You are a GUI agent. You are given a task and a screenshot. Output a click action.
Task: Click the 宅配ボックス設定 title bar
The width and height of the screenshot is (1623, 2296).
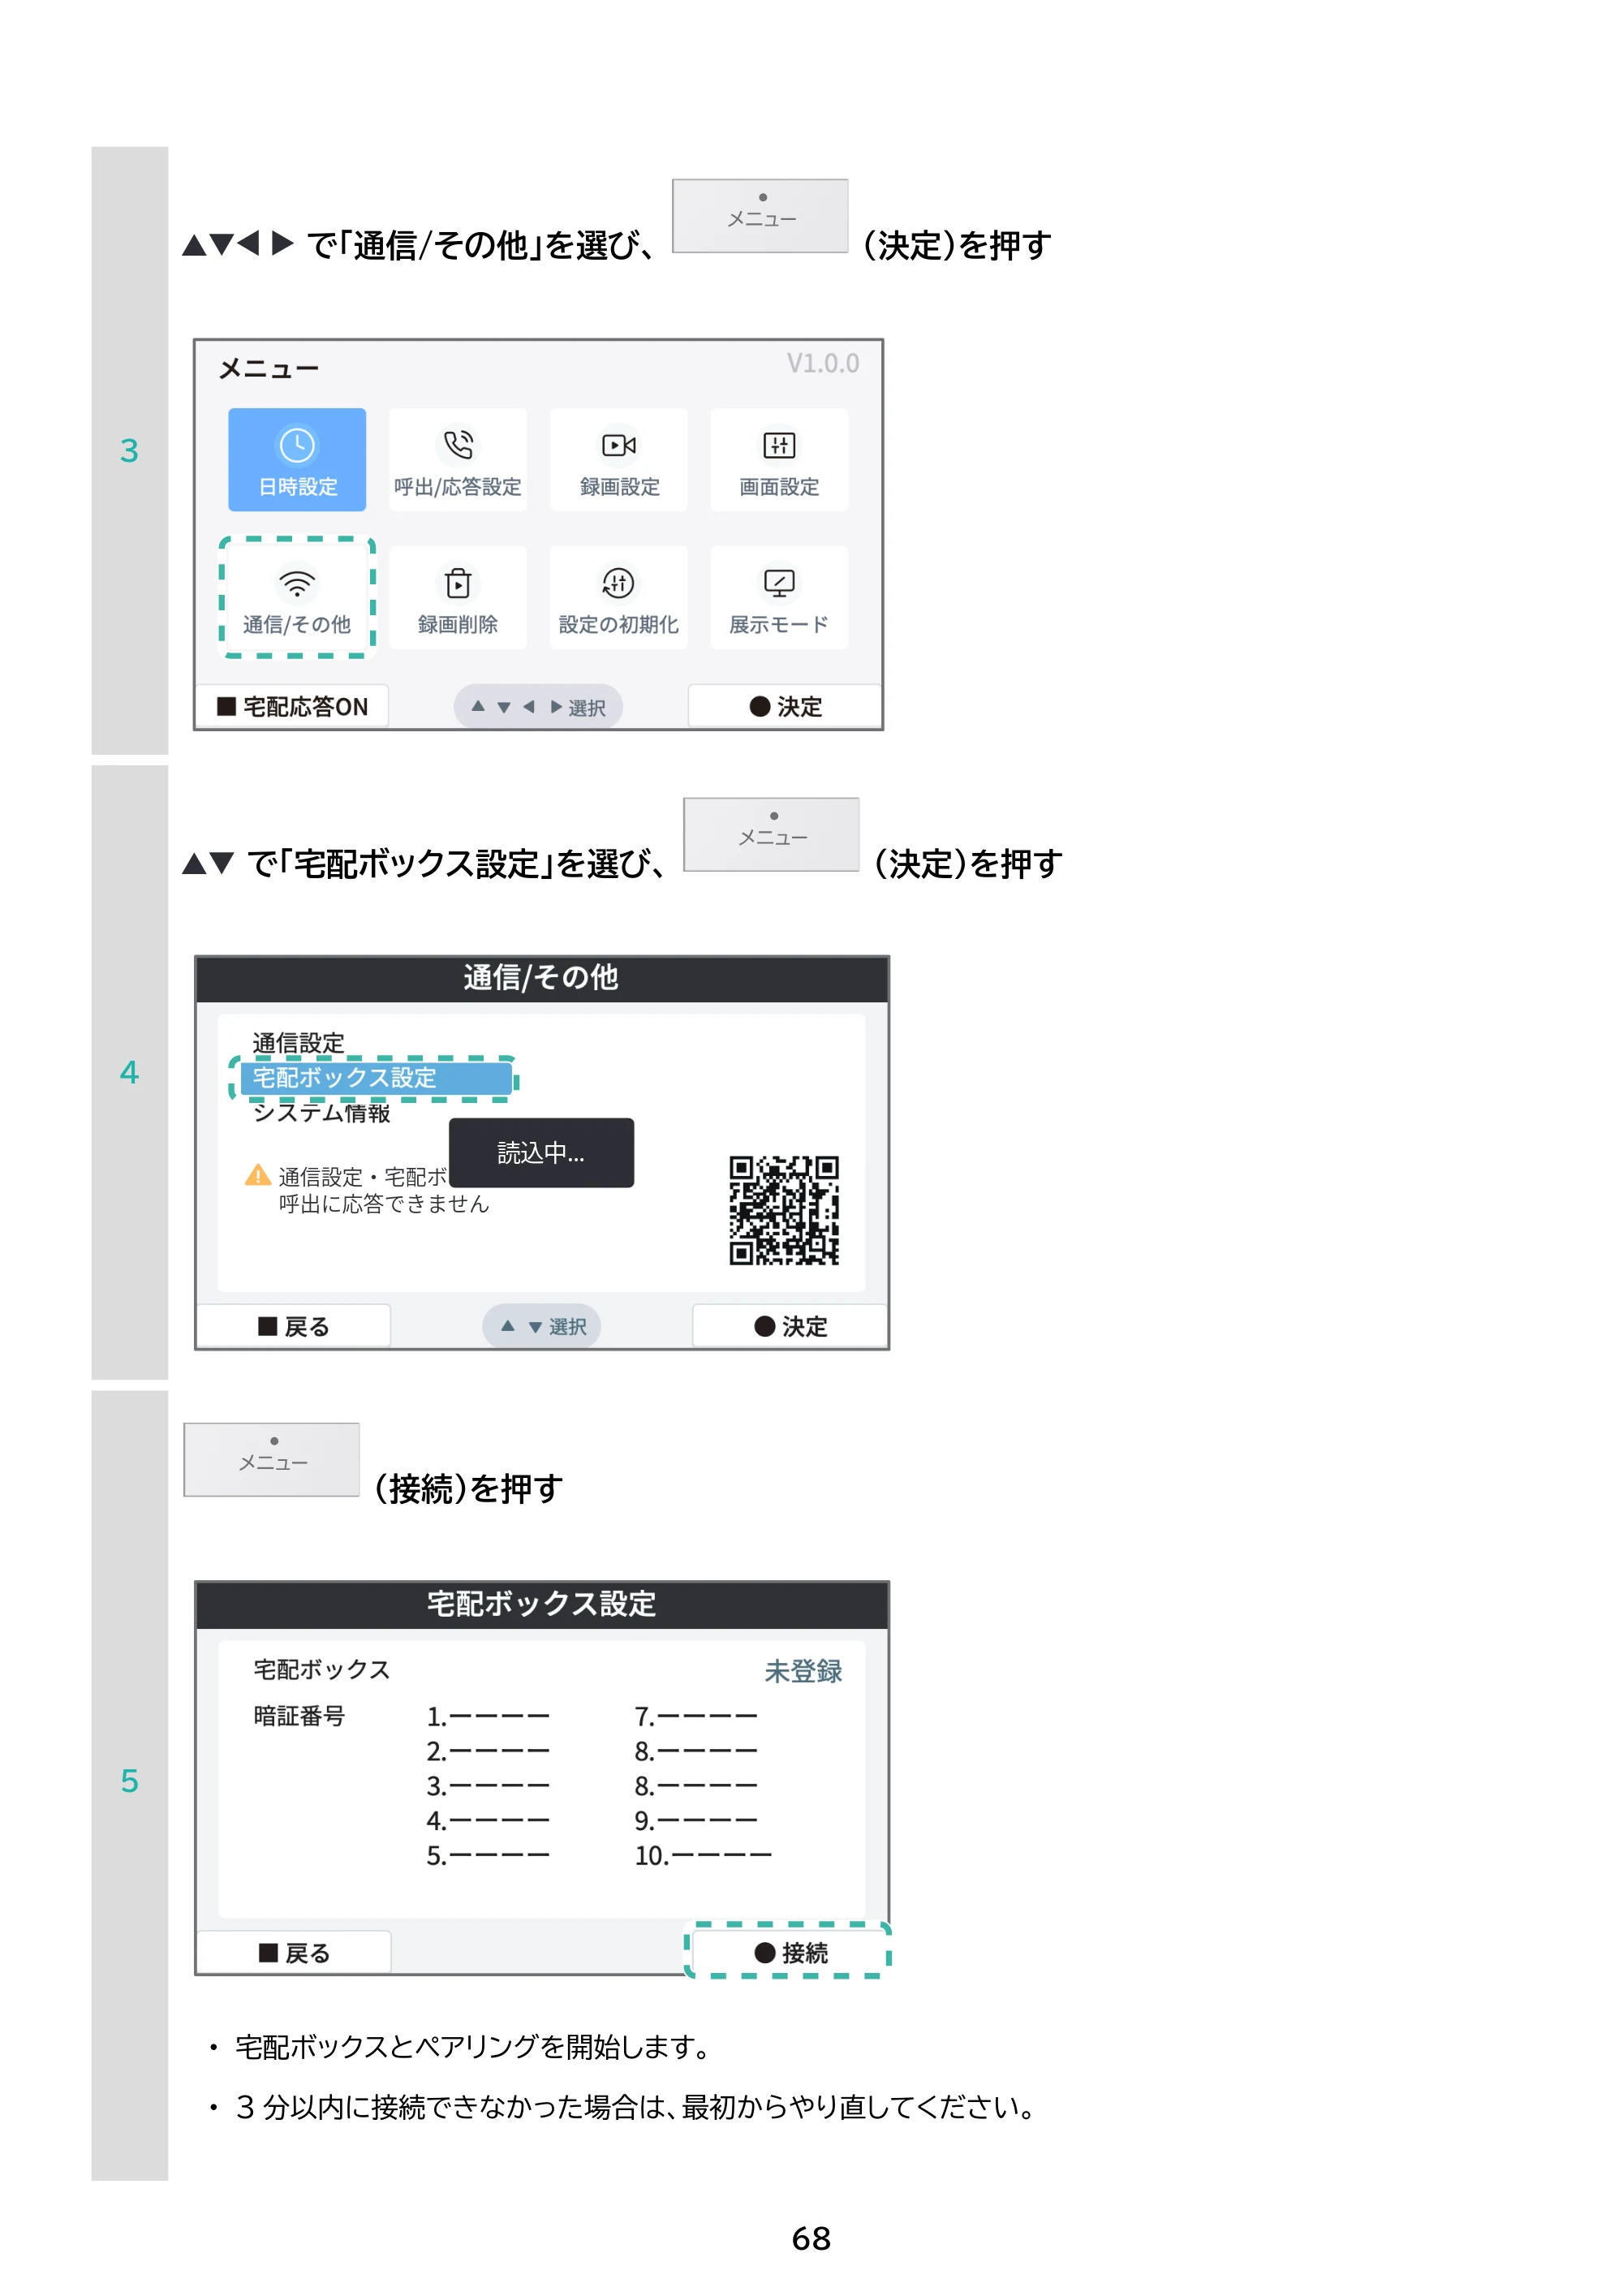pyautogui.click(x=542, y=1605)
